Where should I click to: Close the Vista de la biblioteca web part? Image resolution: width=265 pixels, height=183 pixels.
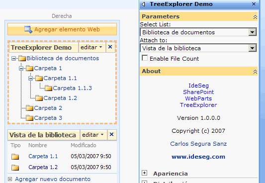111,134
